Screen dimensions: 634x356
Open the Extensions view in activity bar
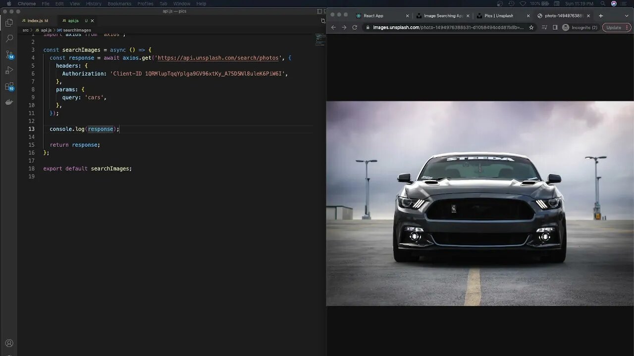(x=9, y=87)
